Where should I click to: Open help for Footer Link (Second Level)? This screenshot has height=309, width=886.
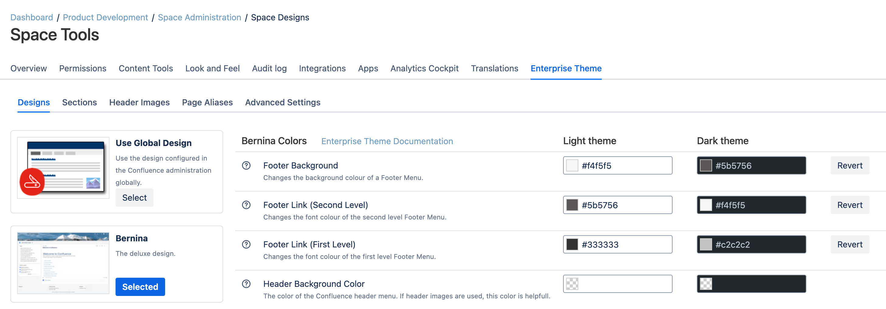click(x=246, y=205)
